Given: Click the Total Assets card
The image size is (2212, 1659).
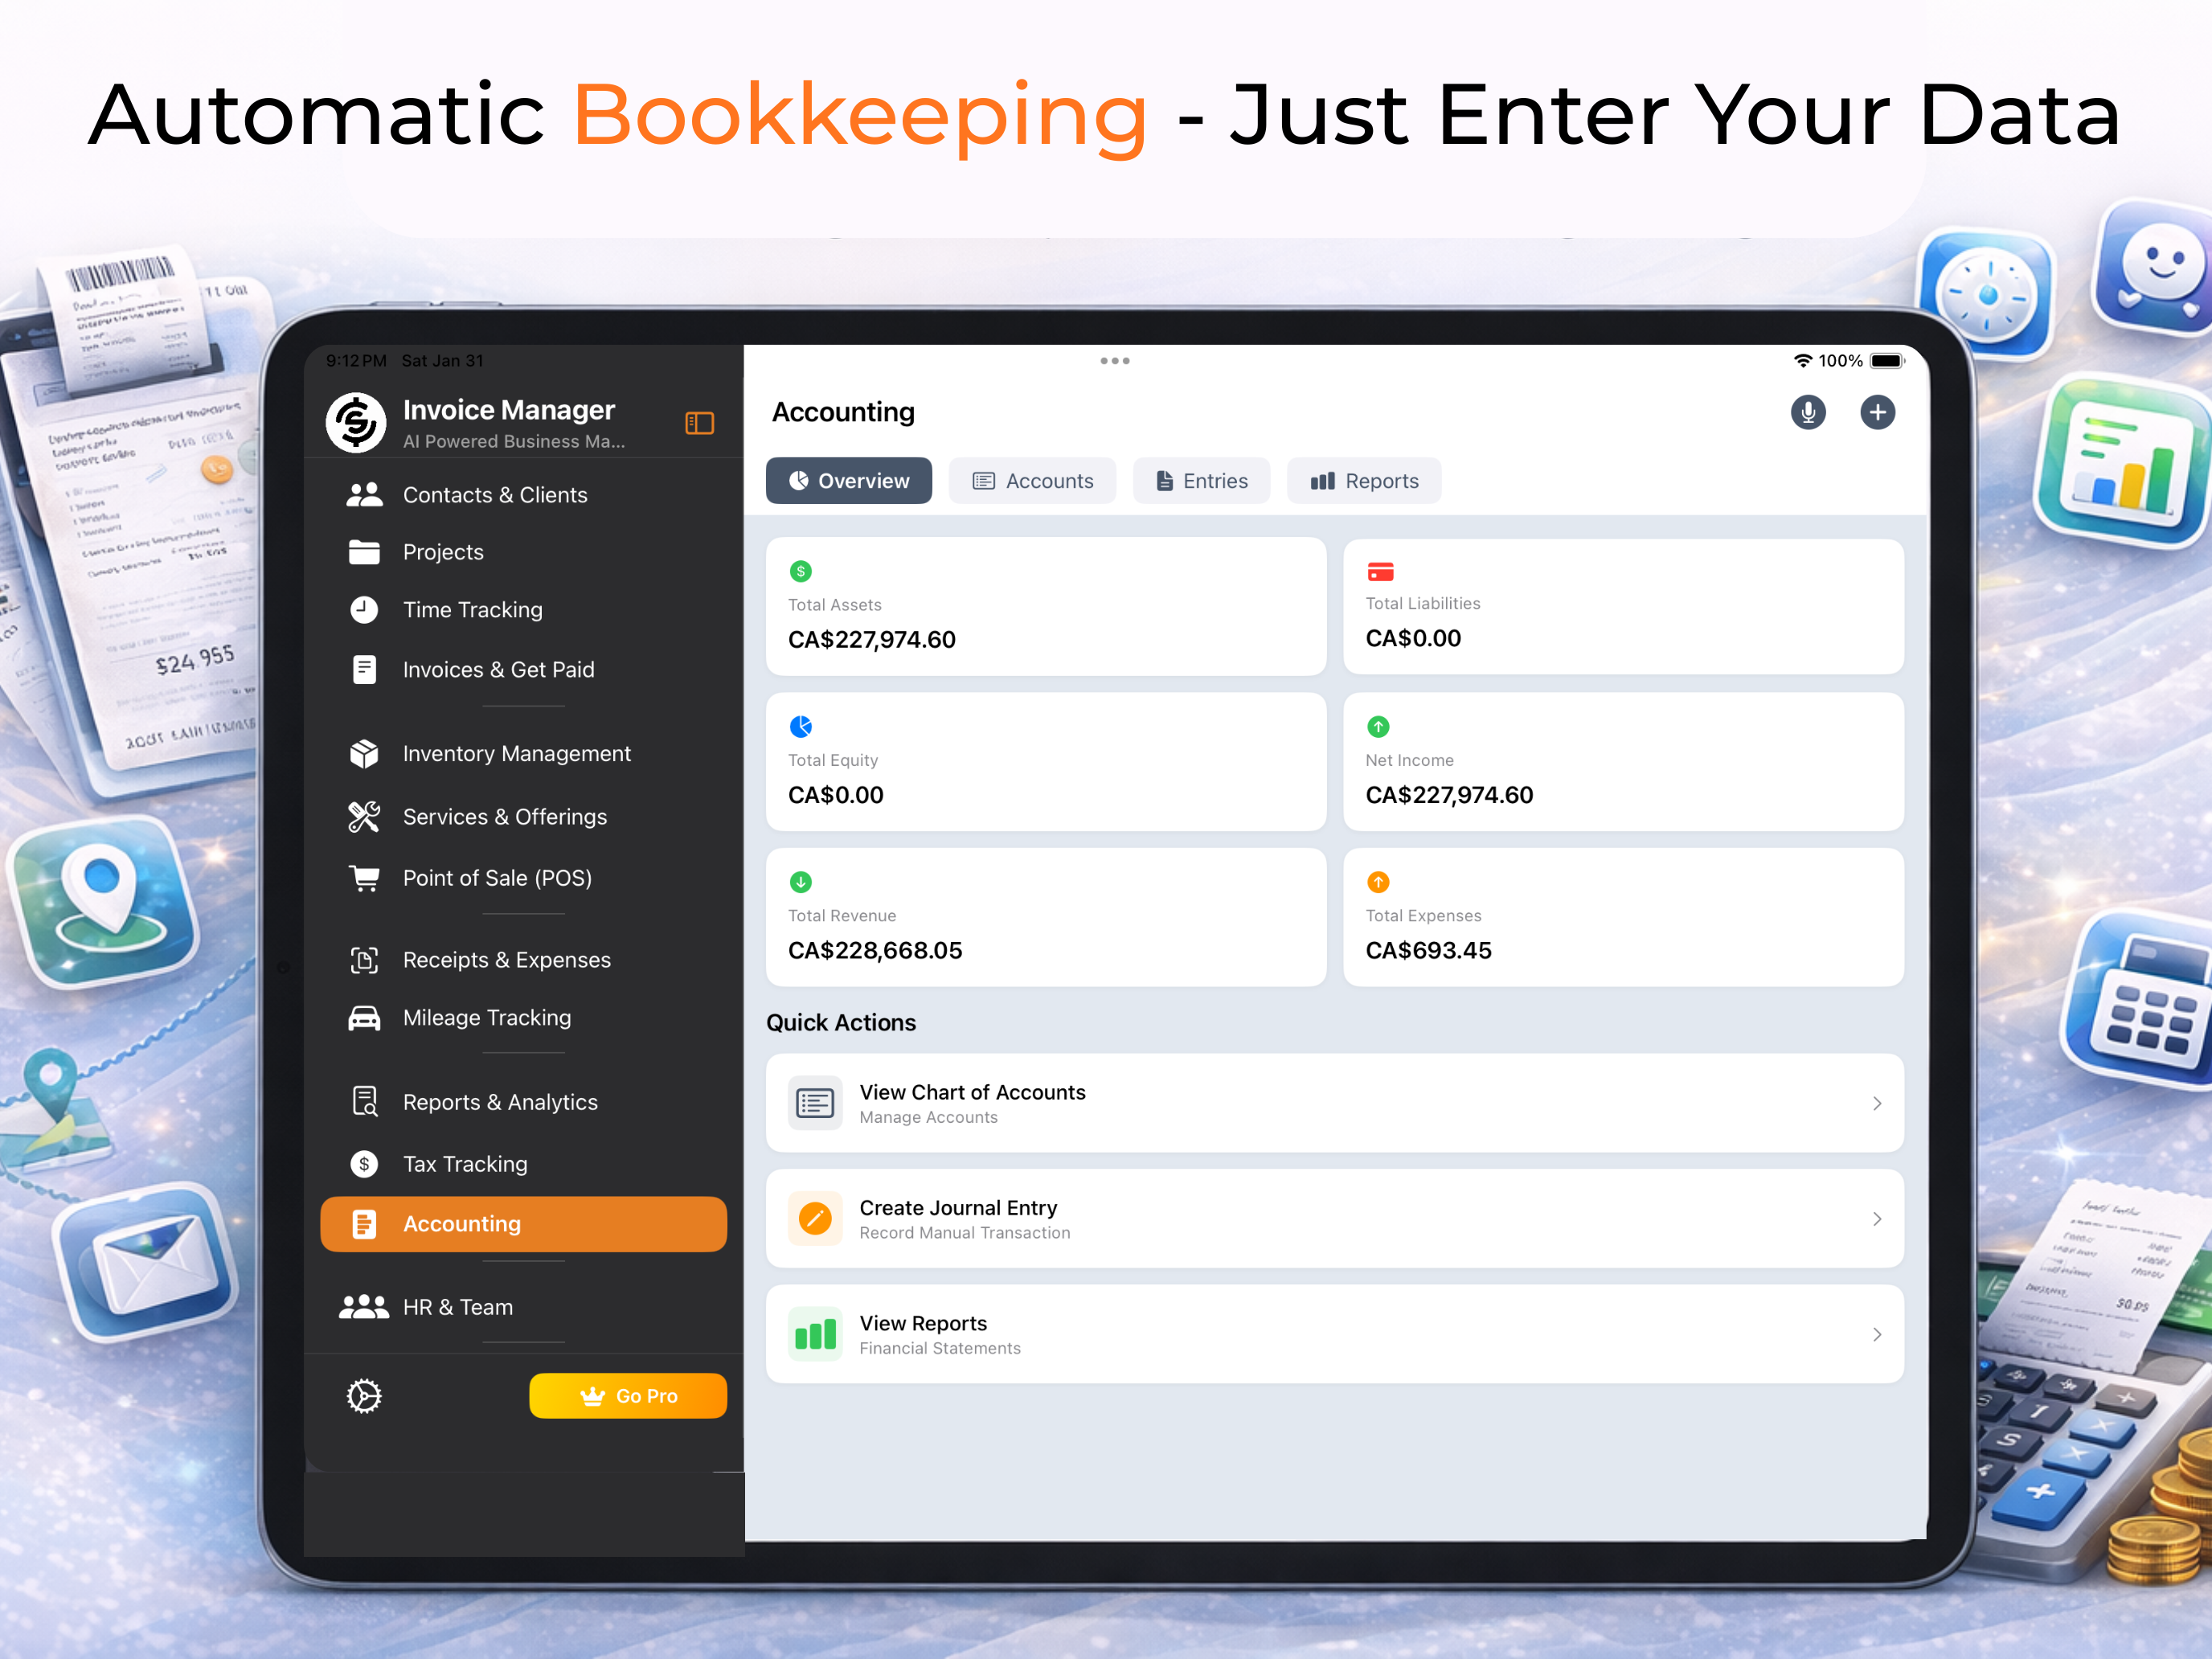Looking at the screenshot, I should point(1045,607).
